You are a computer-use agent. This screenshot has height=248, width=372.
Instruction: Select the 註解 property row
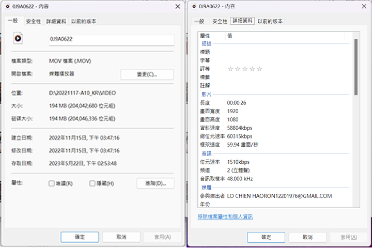(x=275, y=85)
